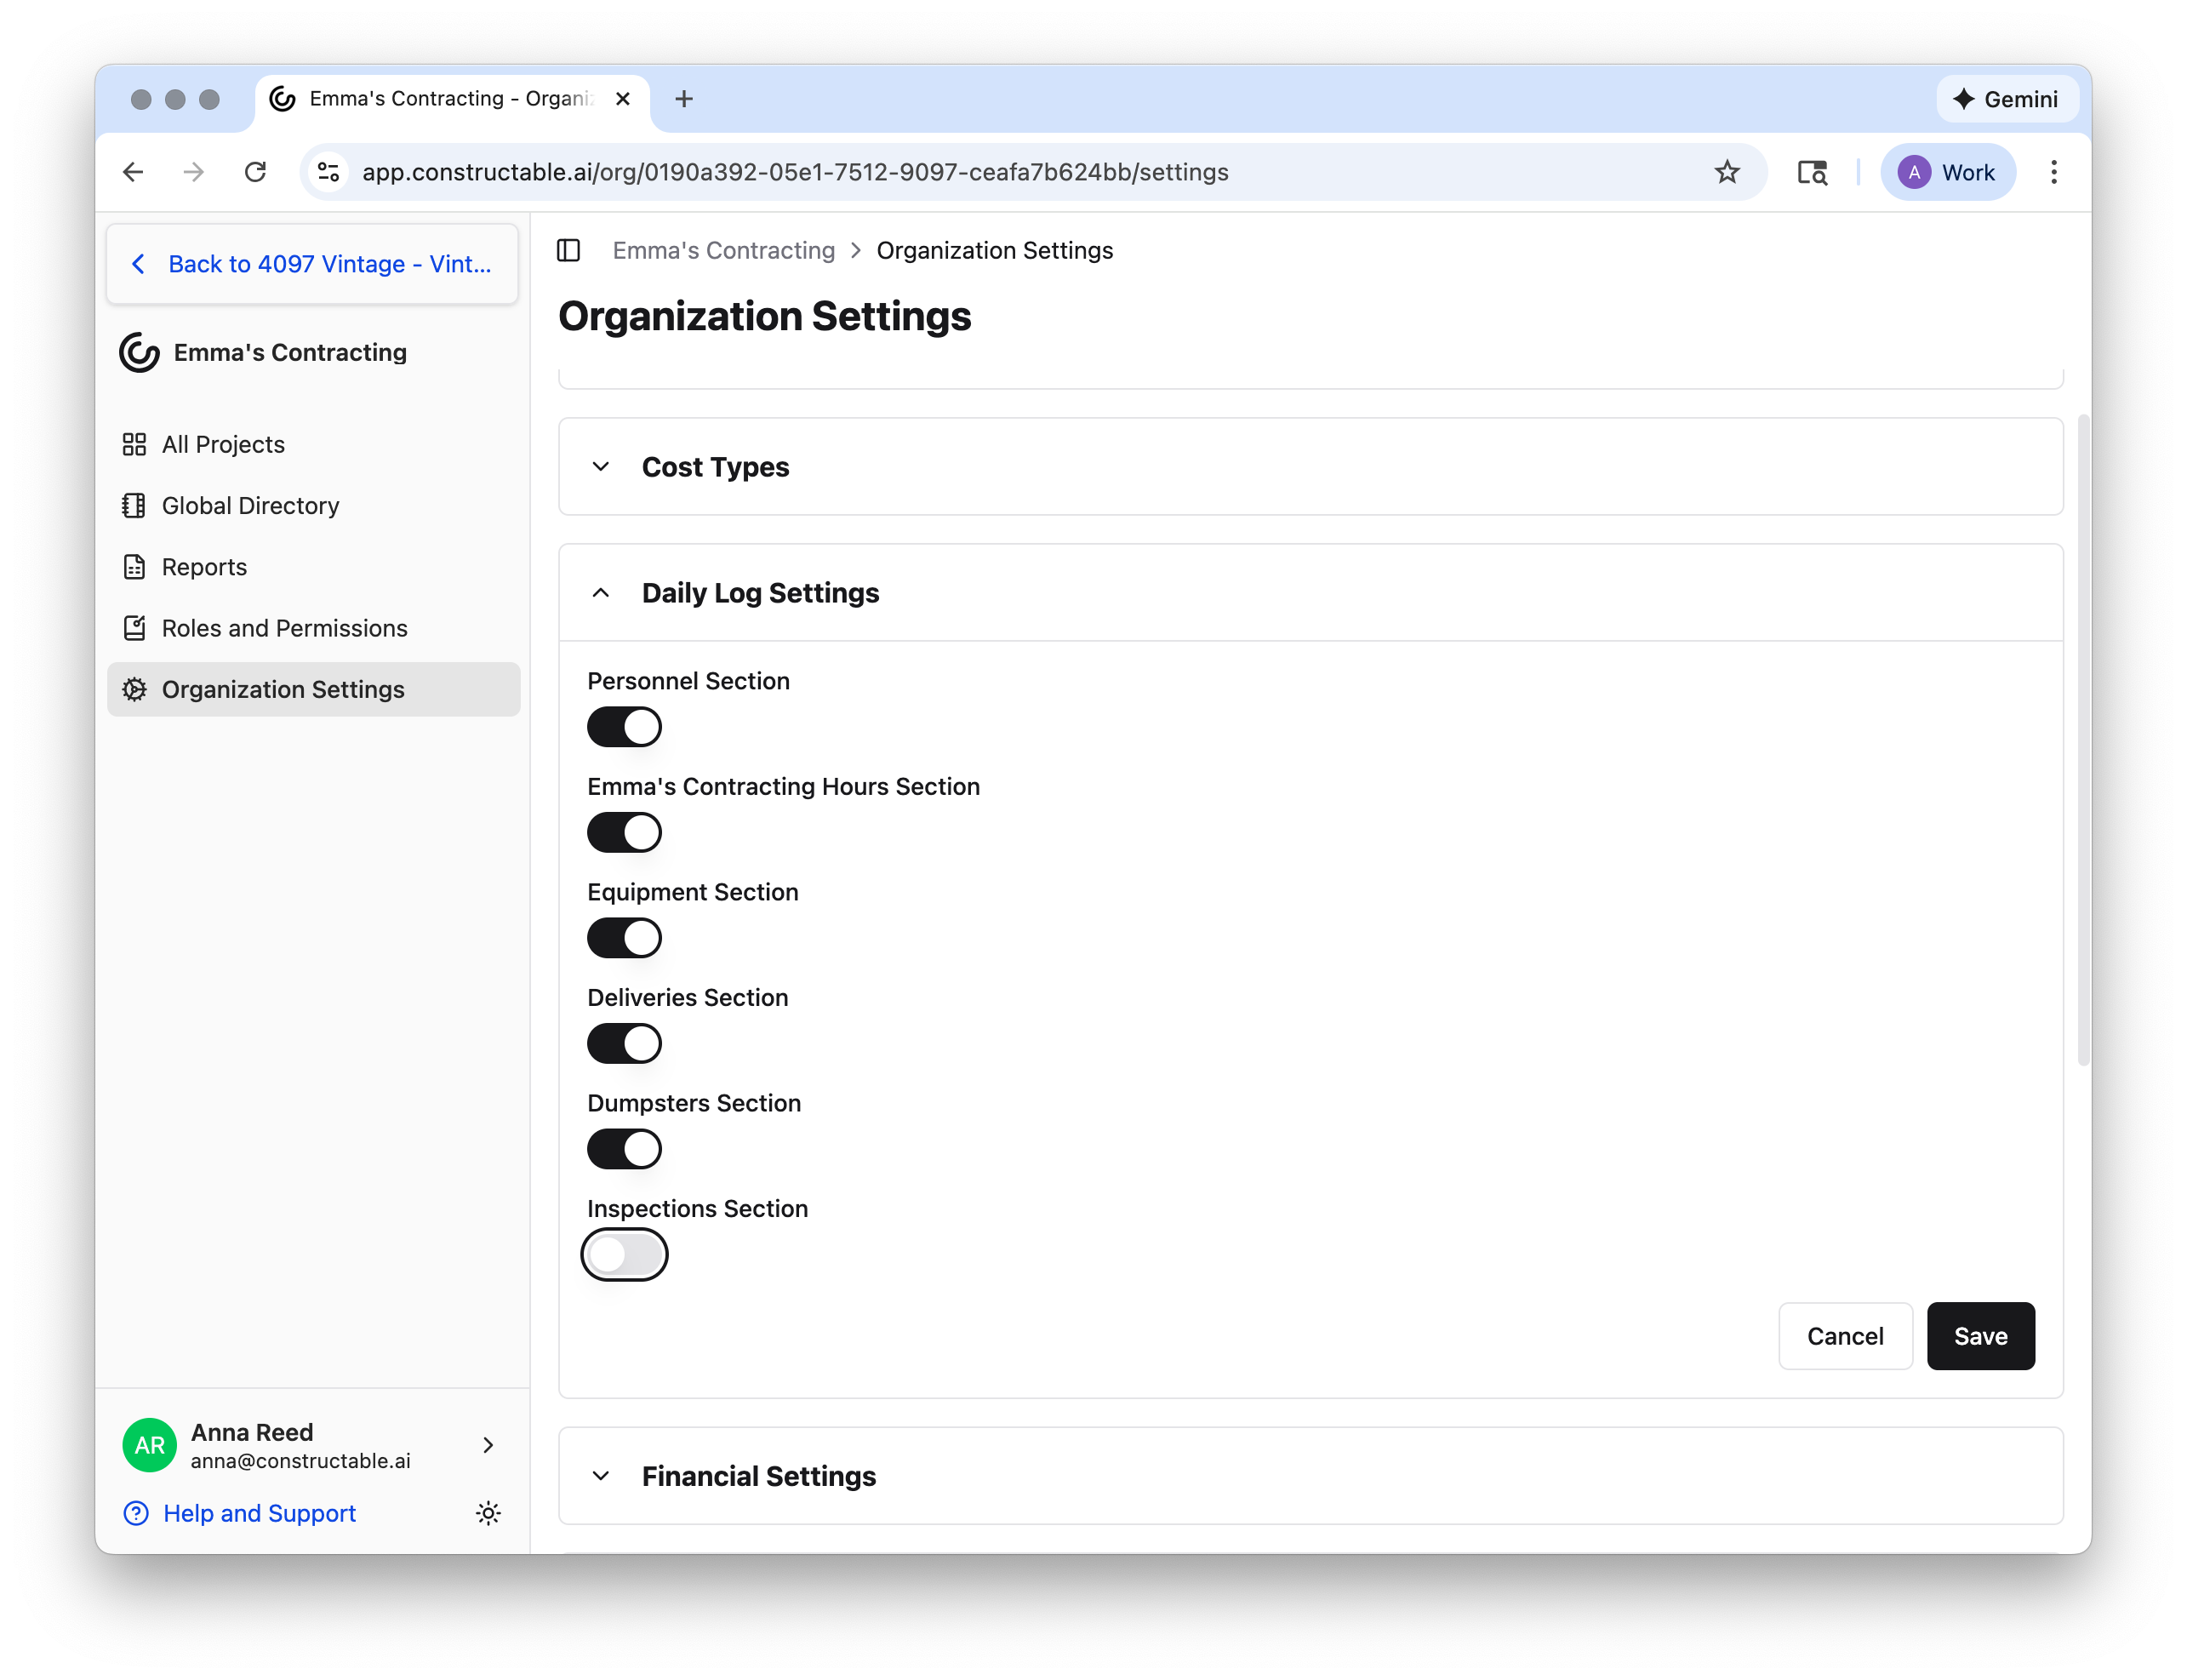Reload the current page
Screen dimensions: 2187x1680
(256, 172)
